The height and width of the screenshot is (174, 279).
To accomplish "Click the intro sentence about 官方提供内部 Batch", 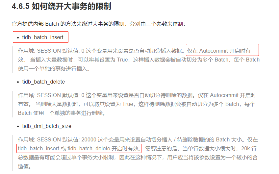I will 99,24.
